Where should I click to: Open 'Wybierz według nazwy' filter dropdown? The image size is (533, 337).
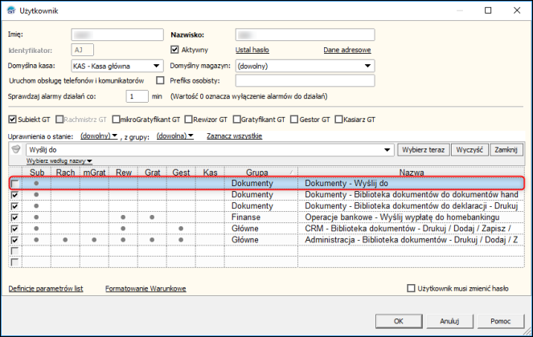click(59, 161)
